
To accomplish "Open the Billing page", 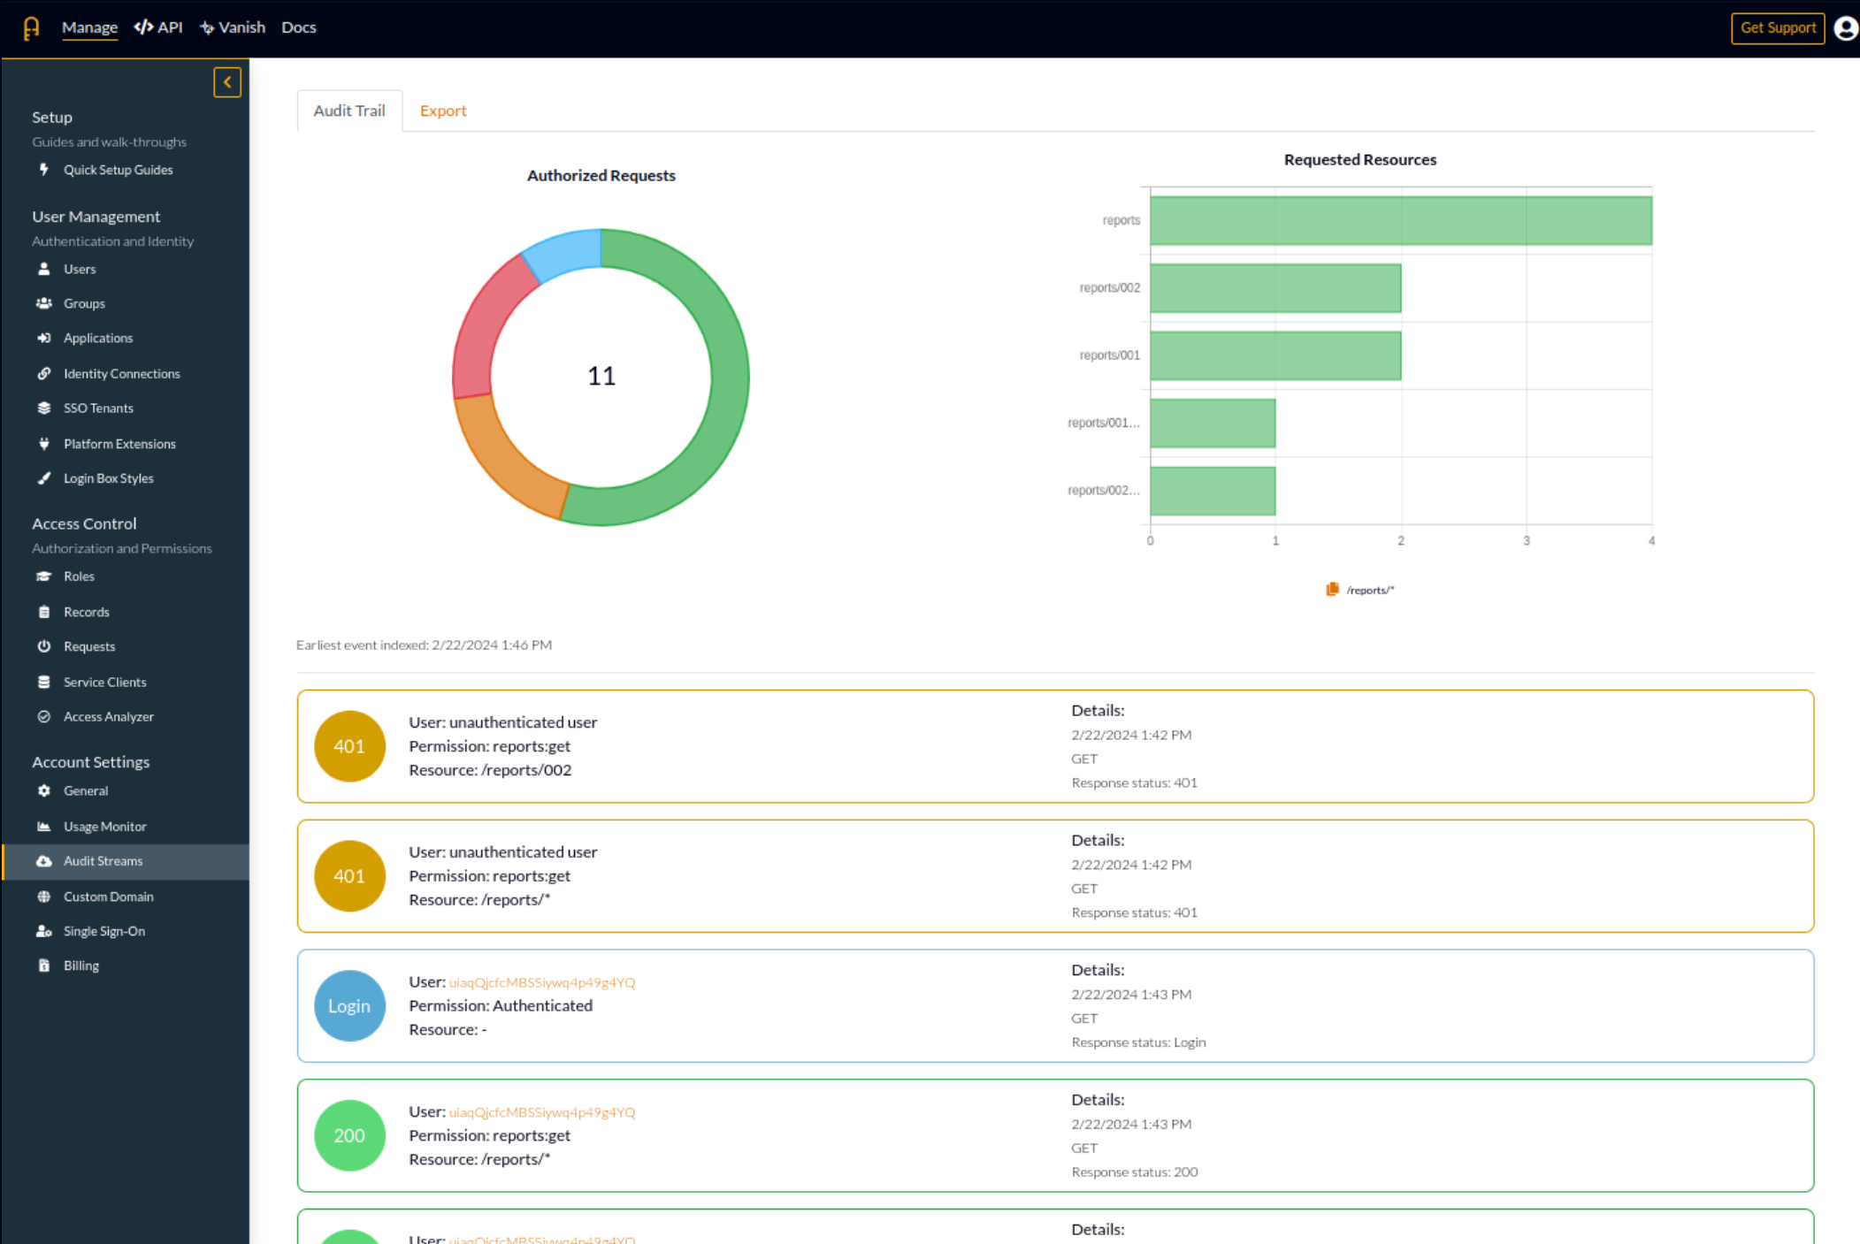I will (x=80, y=965).
